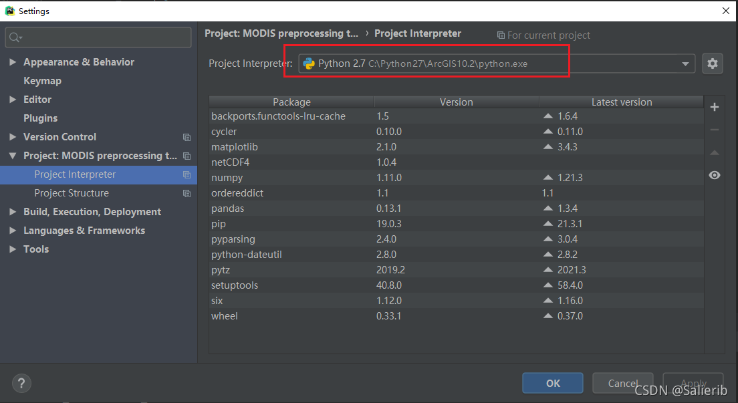Click the PyCharm icon in title bar
The image size is (738, 403).
[10, 11]
